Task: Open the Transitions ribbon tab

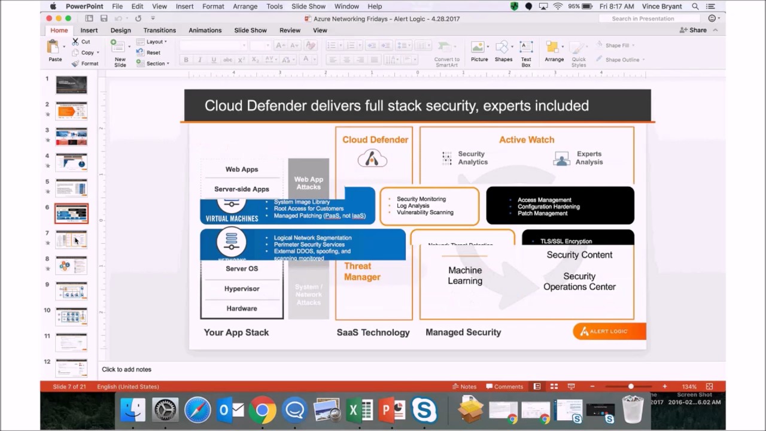Action: click(160, 30)
